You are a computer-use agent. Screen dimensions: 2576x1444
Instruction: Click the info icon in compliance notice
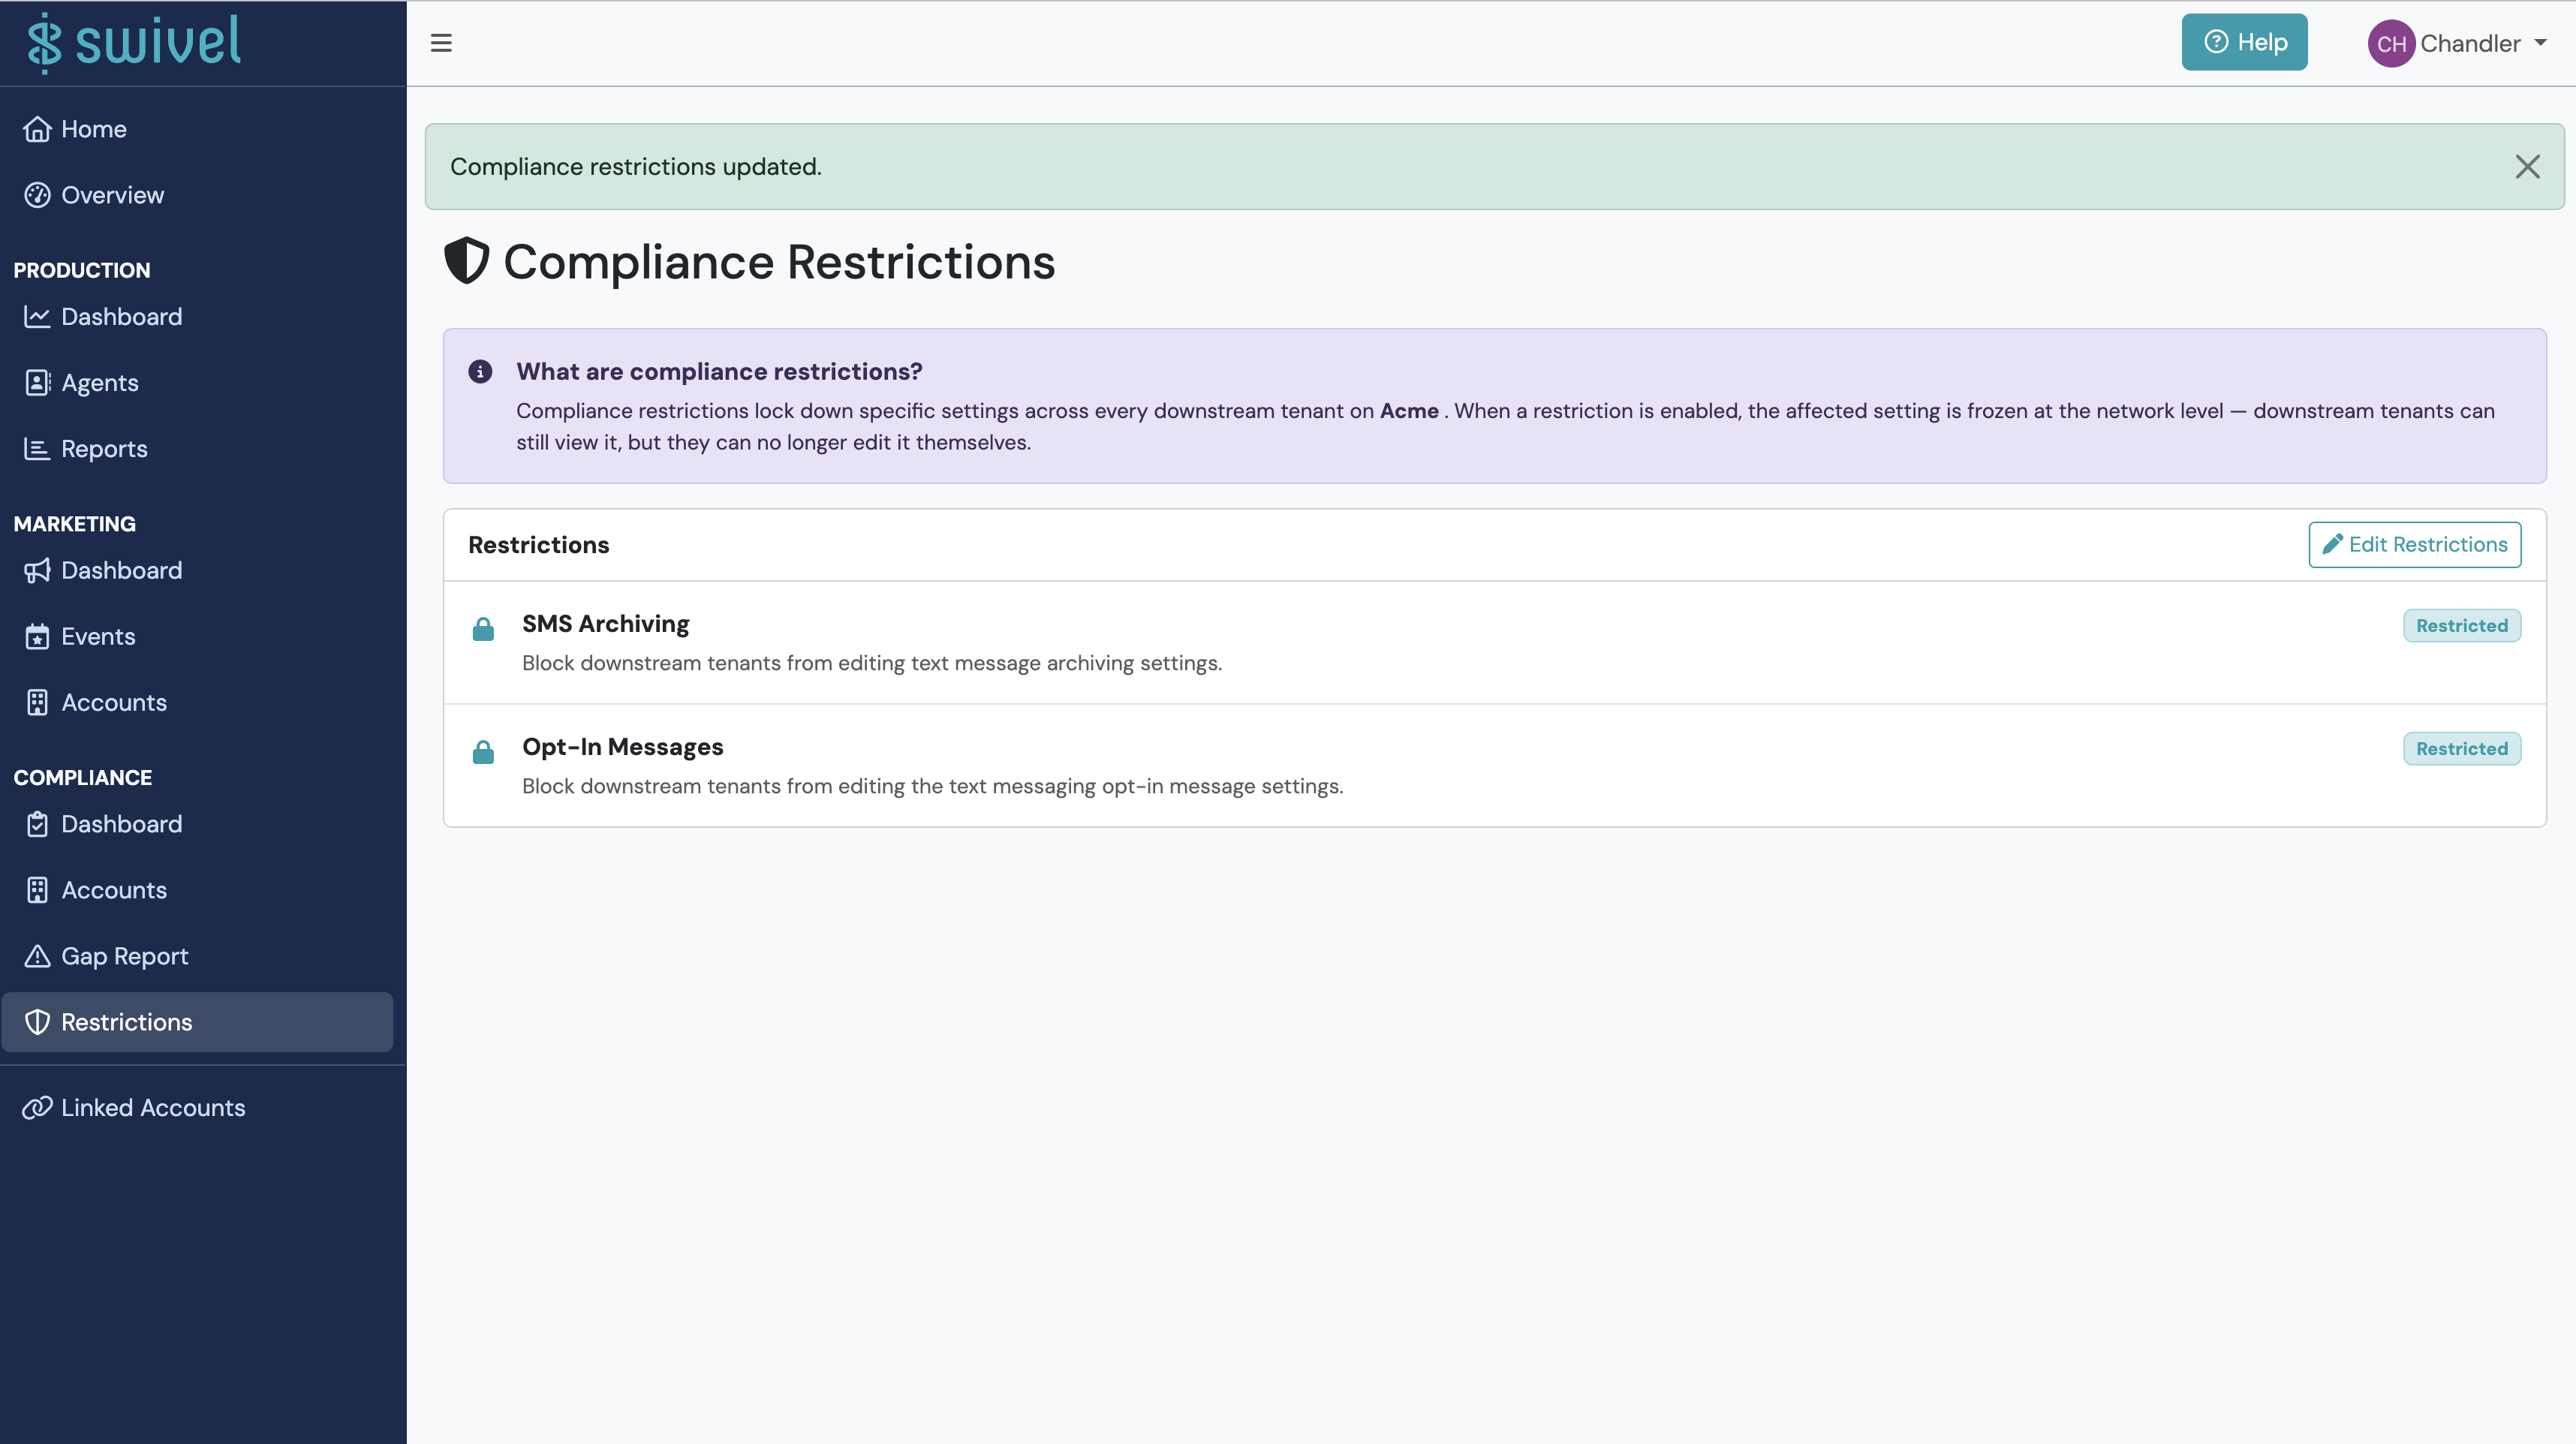(x=480, y=372)
